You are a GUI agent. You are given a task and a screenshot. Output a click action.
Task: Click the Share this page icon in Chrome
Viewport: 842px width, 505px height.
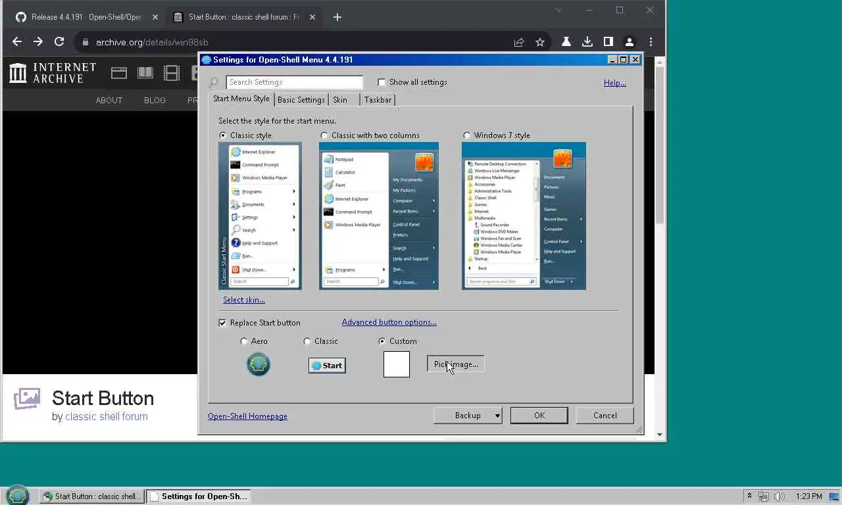519,42
